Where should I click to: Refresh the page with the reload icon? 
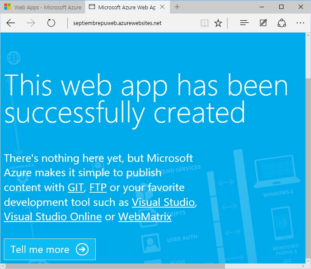(x=51, y=23)
